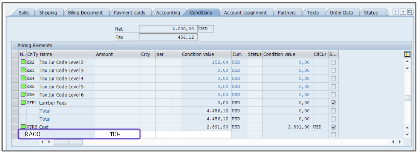
Task: Click green status icon for XR2 row
Action: tap(23, 62)
